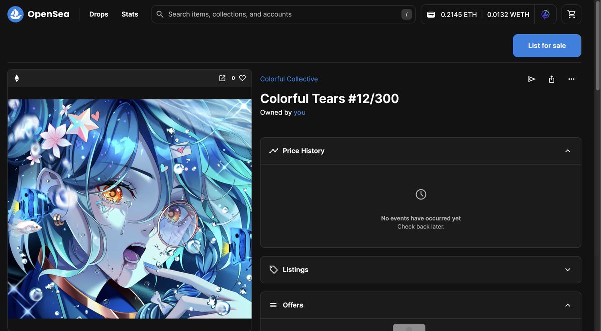This screenshot has height=331, width=601.
Task: Click the 'Owned by' label
Action: click(x=276, y=112)
